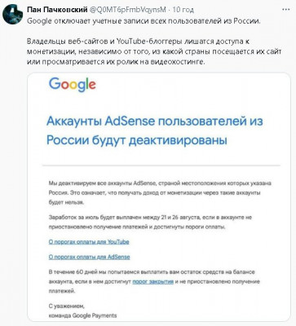This screenshot has width=296, height=326.
Task: Open Пан Пачковский display name
Action: pyautogui.click(x=57, y=10)
